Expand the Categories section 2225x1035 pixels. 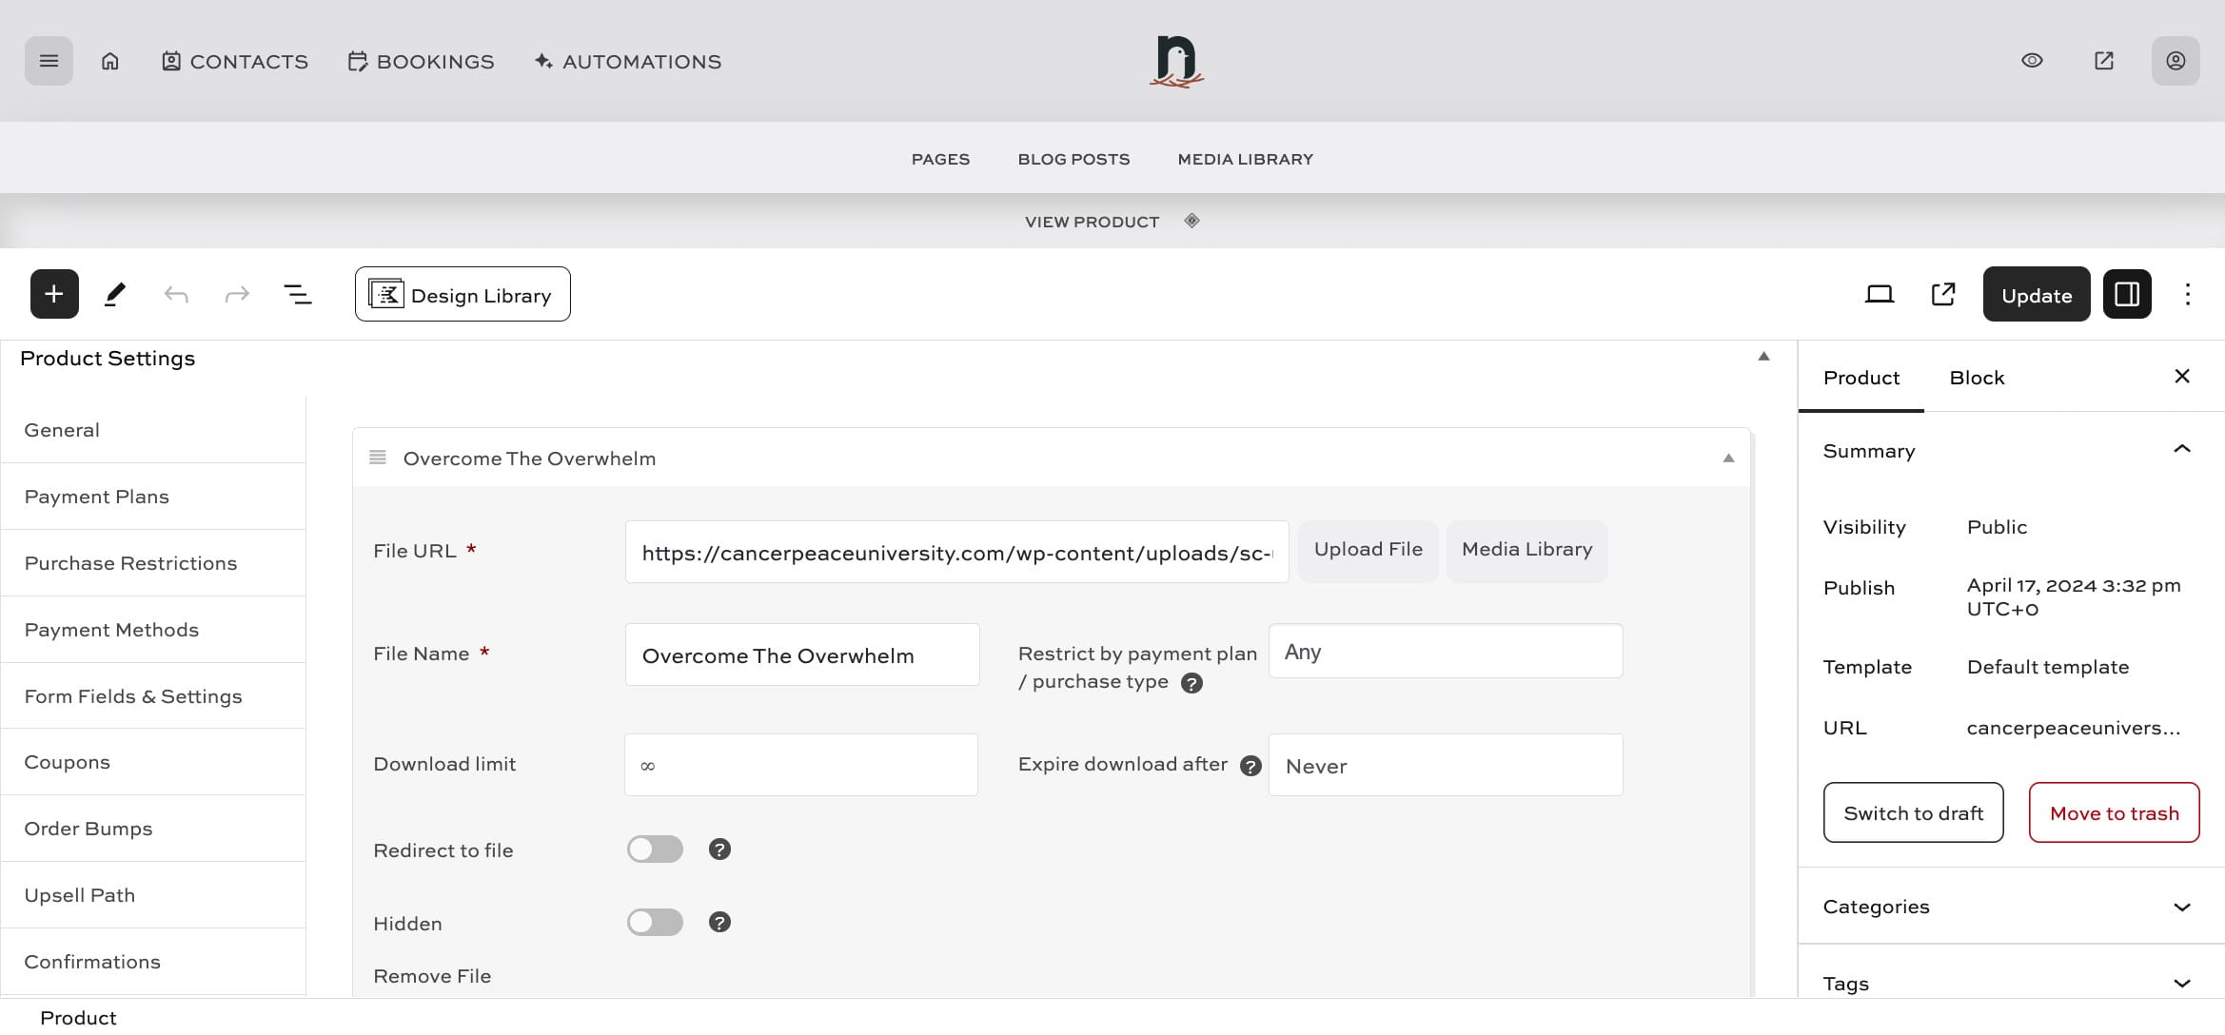(2182, 907)
